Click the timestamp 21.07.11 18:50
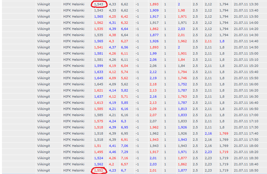The width and height of the screenshot is (267, 174). point(246,170)
